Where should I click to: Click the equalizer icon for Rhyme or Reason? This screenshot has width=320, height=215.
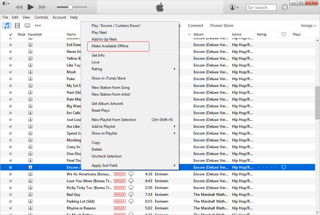point(31,208)
